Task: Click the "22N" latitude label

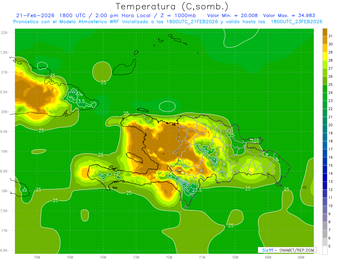Action: pos(4,33)
